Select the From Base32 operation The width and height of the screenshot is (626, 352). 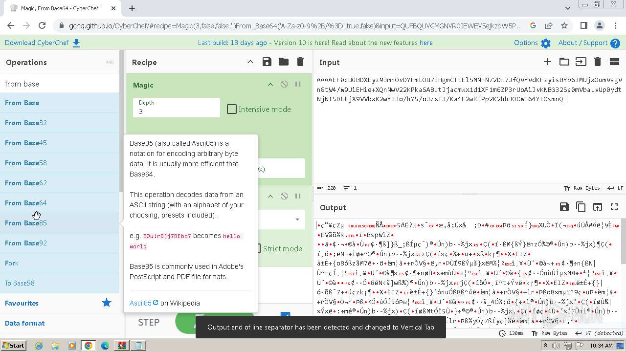[x=60, y=123]
